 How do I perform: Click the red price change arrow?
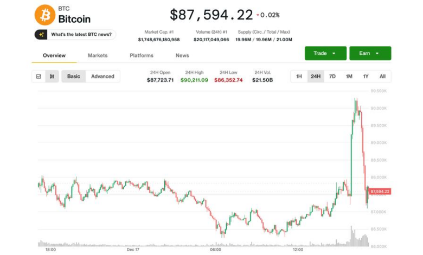click(258, 15)
